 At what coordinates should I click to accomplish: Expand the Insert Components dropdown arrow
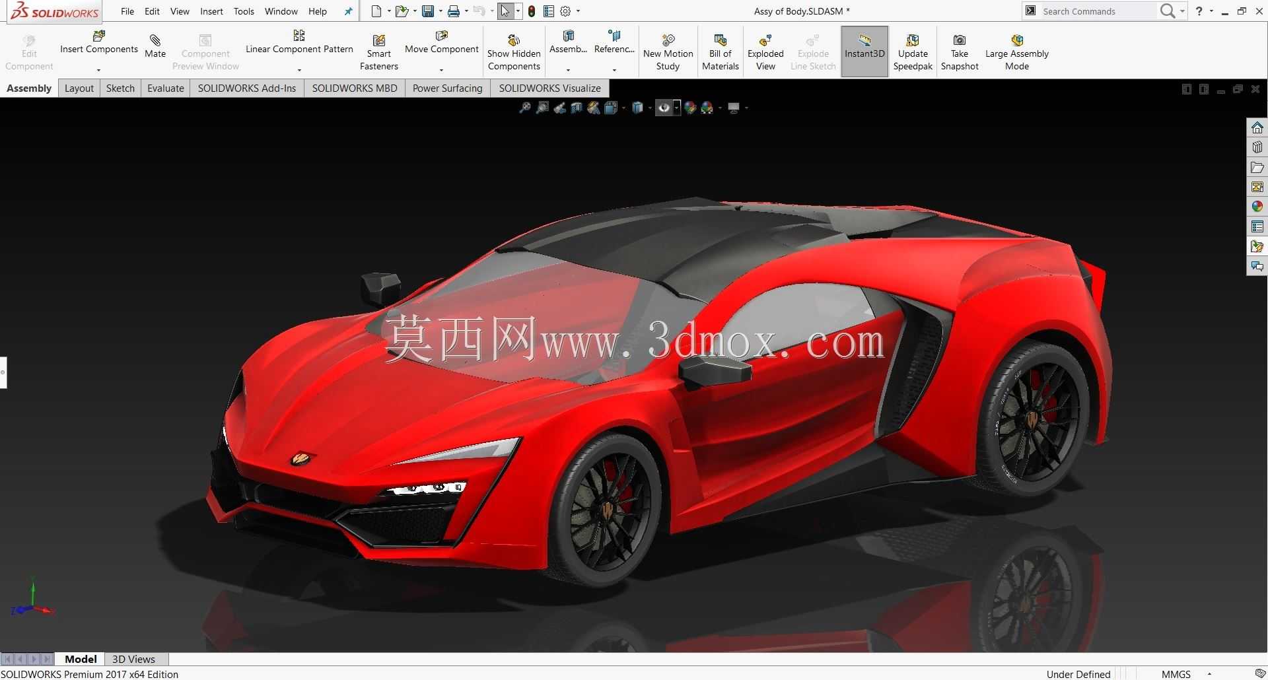(98, 70)
